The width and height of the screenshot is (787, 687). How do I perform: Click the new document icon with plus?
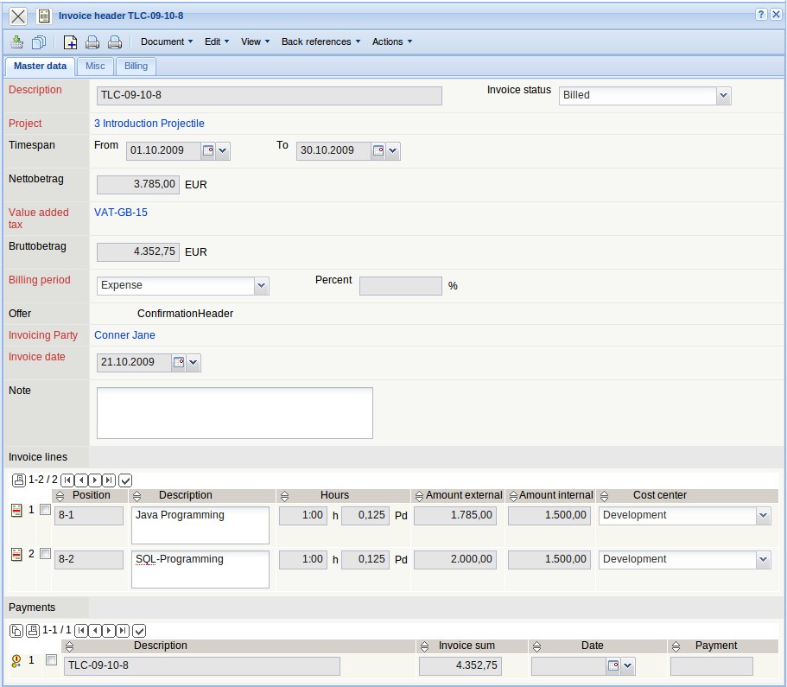click(71, 41)
